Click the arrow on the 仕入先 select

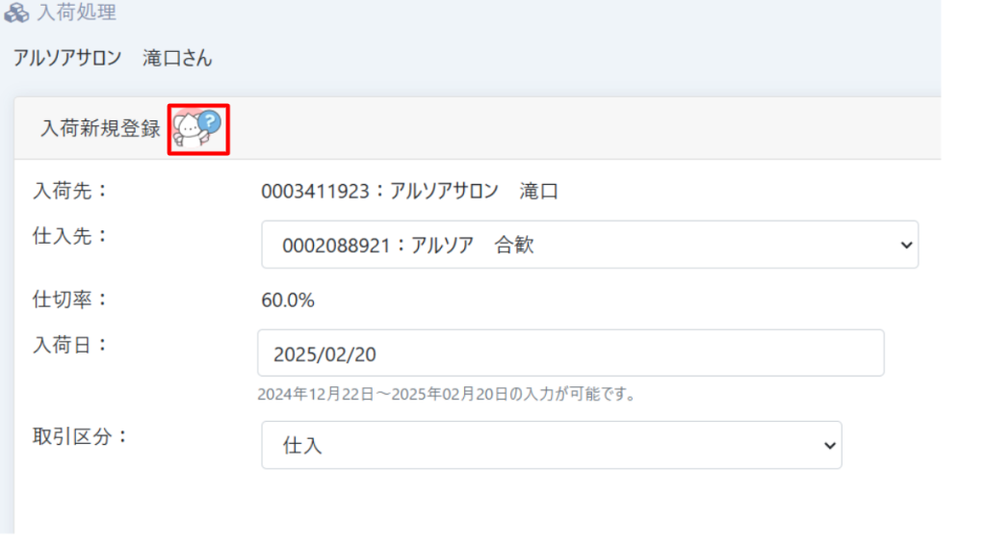905,245
